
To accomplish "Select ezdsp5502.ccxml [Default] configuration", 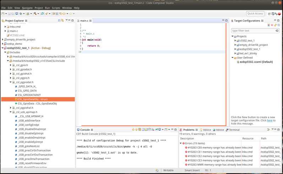I will click(256, 62).
